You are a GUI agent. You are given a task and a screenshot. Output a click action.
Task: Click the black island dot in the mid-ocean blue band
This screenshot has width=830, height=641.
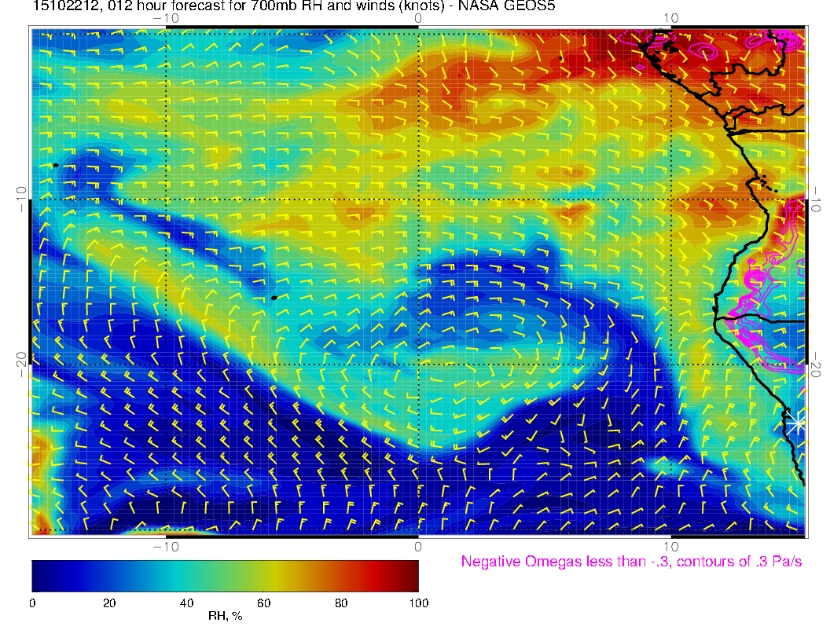point(274,298)
